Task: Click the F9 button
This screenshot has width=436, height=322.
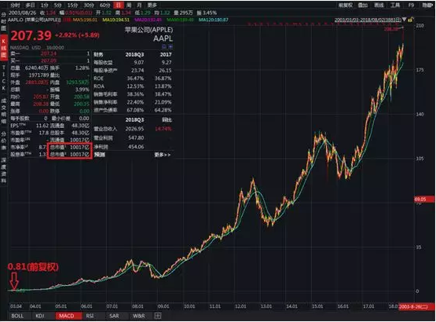Action: (411, 5)
